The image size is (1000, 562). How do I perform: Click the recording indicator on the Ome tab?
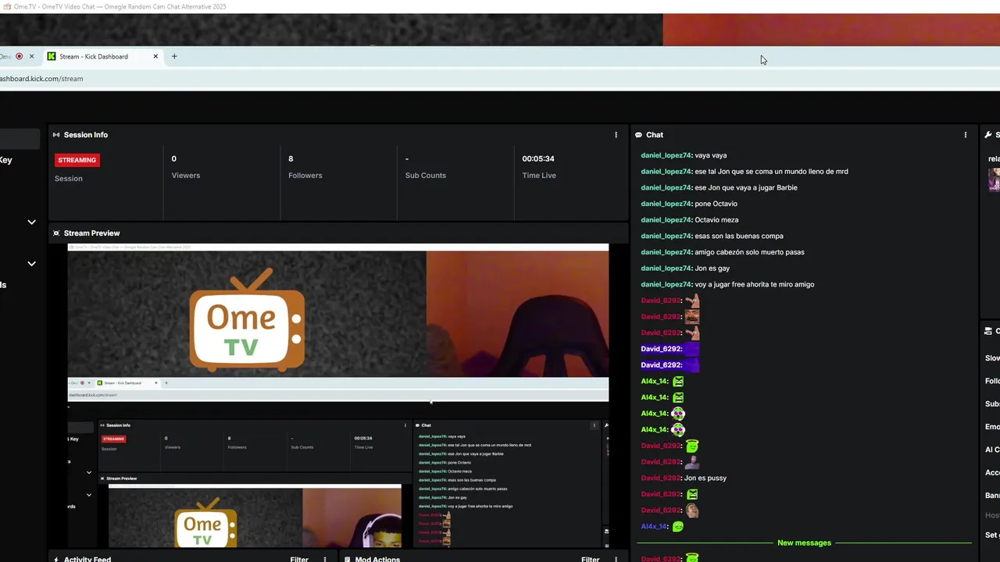(20, 56)
